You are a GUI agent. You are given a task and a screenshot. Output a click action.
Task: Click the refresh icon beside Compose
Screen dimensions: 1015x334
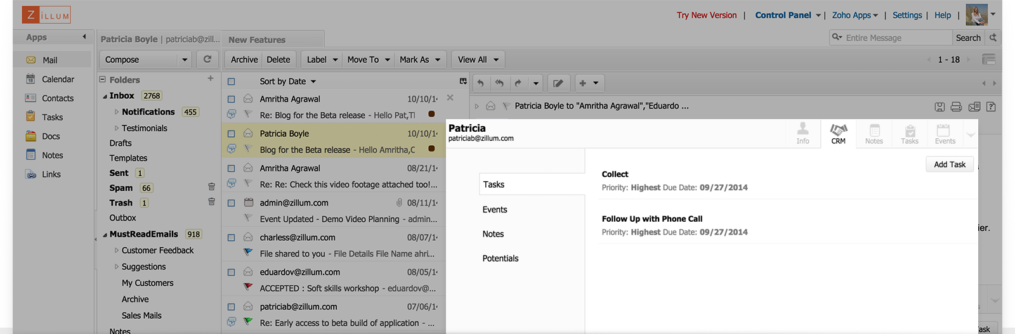tap(207, 60)
